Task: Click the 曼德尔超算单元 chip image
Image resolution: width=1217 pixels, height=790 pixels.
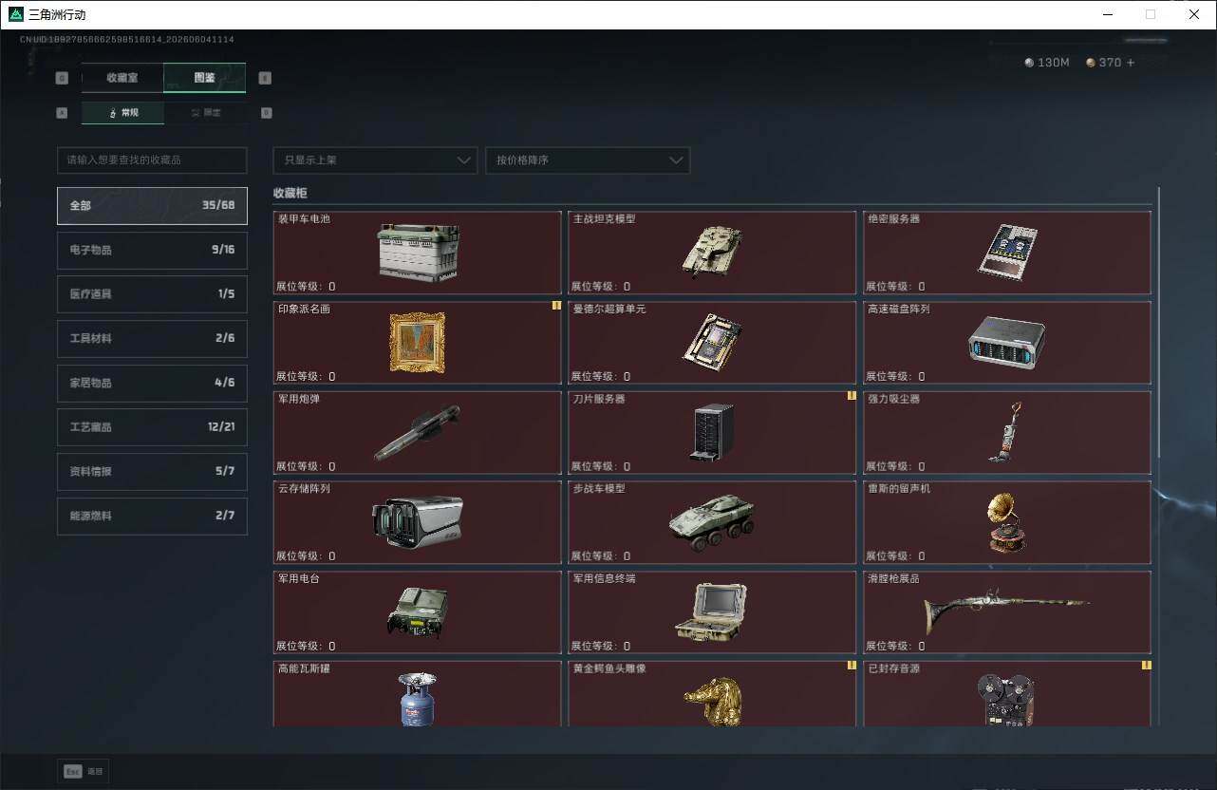Action: pyautogui.click(x=712, y=342)
